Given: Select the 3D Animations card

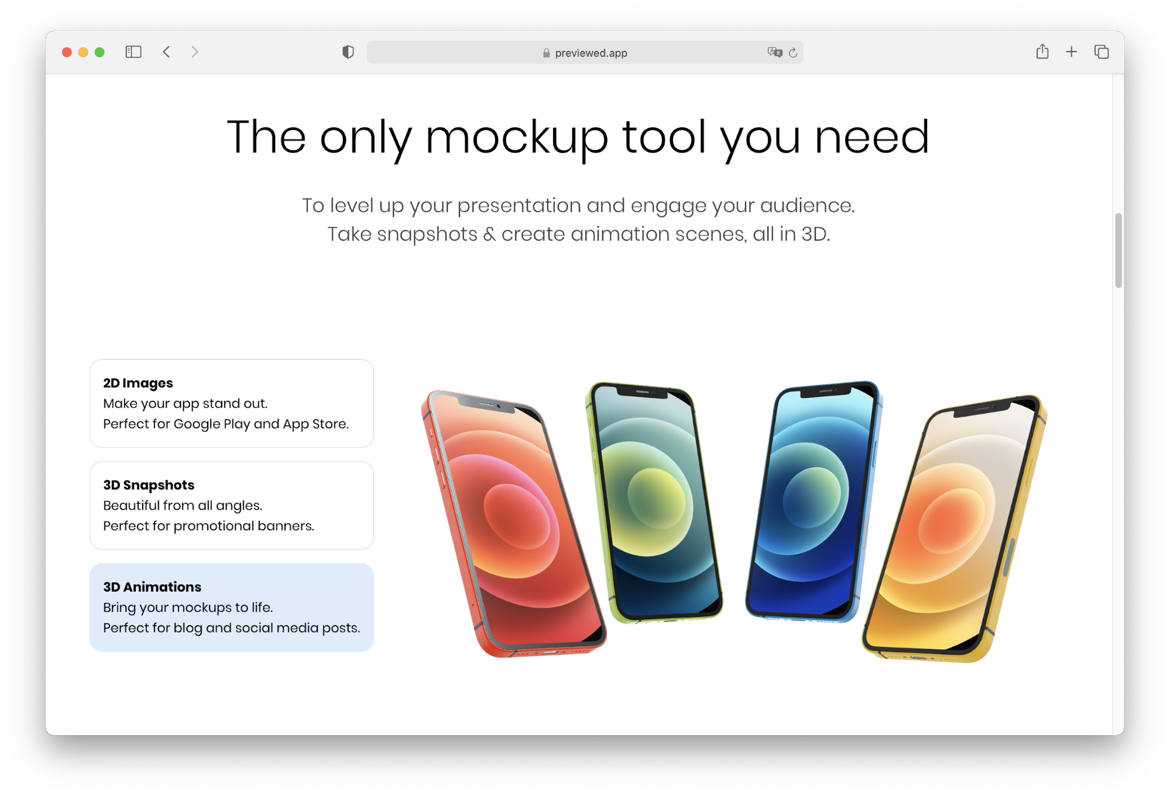Looking at the screenshot, I should 232,608.
